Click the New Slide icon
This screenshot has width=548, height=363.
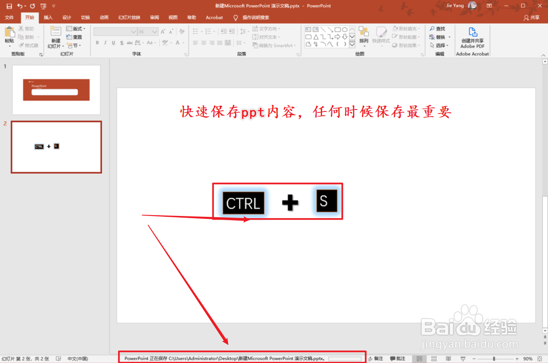click(56, 31)
